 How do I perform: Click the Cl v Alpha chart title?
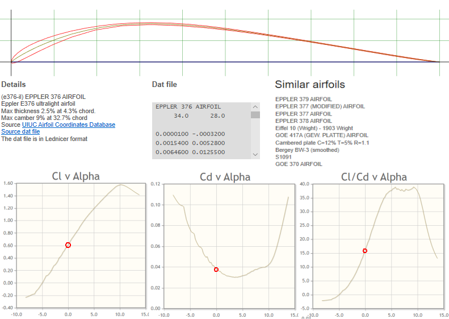75,176
